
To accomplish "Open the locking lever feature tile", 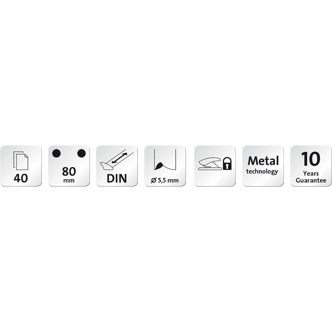I will 215,166.
